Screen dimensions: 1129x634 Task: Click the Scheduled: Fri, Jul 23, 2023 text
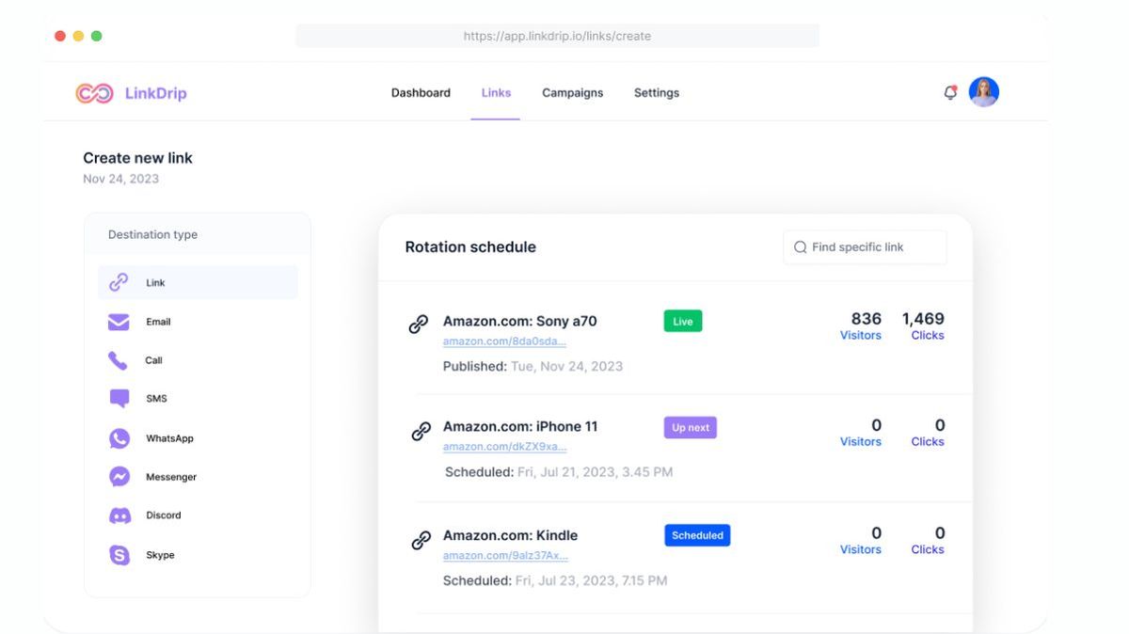click(555, 581)
